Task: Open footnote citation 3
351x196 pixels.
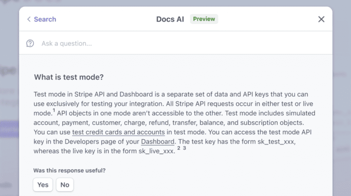Action: tap(184, 149)
